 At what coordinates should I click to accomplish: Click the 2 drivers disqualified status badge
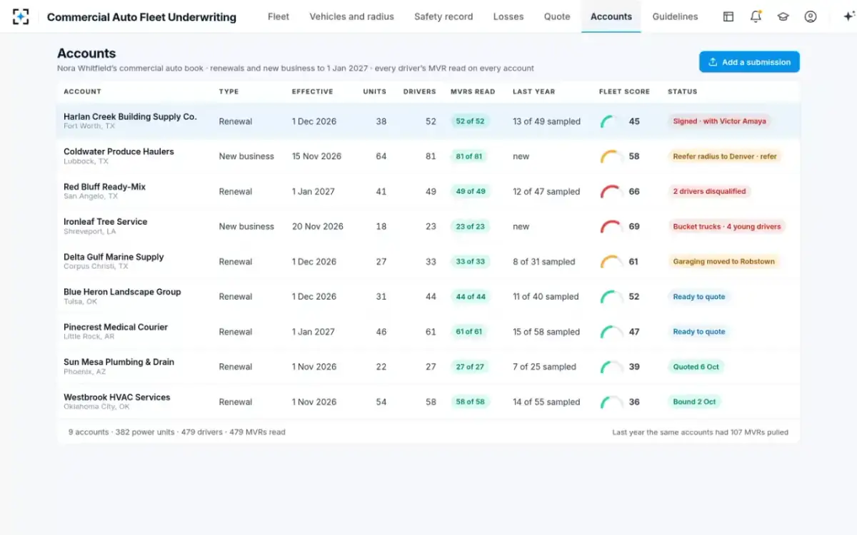tap(709, 191)
